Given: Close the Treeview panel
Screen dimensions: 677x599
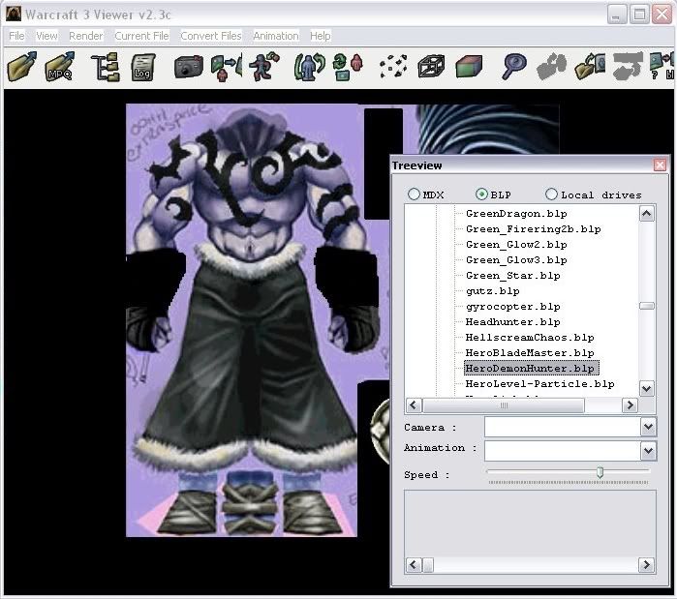Looking at the screenshot, I should point(660,165).
